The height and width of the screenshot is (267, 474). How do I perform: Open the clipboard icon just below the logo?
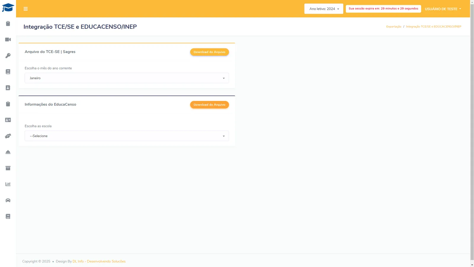8,23
